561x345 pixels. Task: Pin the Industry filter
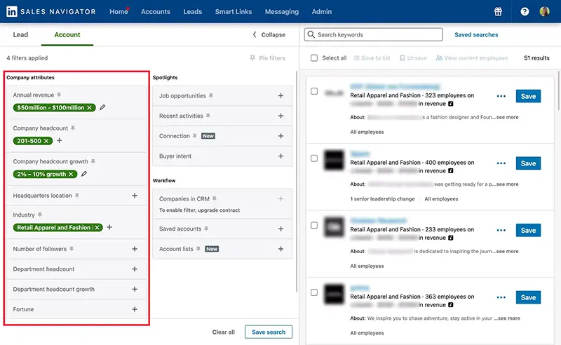(x=40, y=215)
